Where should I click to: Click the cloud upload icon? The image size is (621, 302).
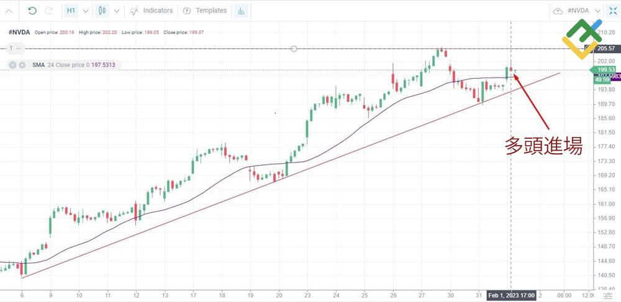(x=558, y=11)
